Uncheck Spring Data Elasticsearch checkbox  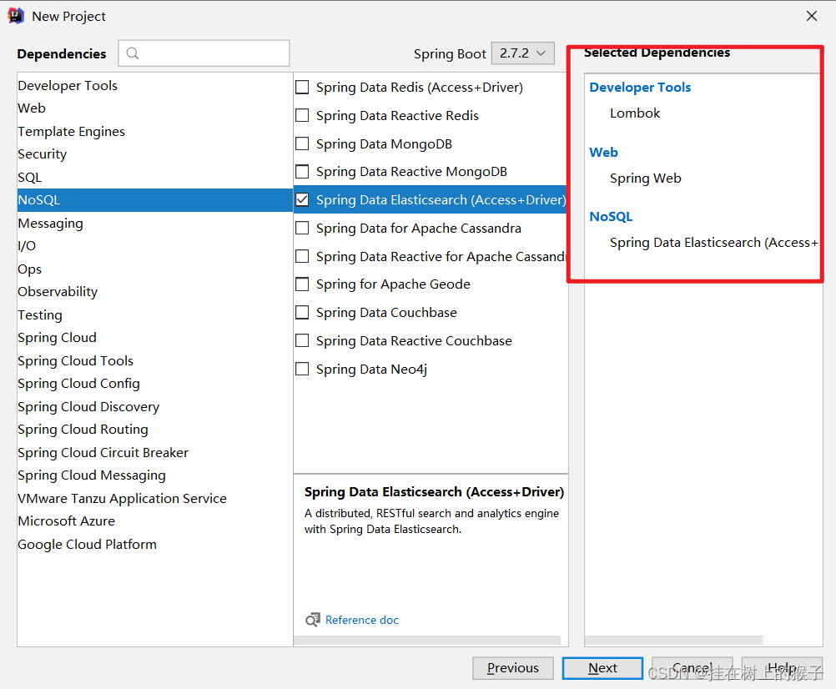(302, 200)
